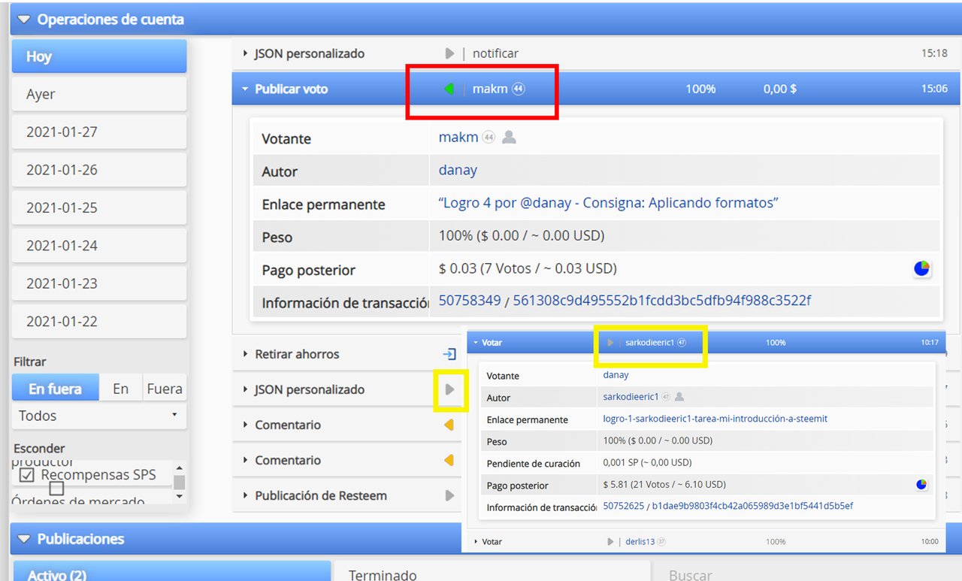Select the 2021-01-22 date tab
Screen dimensions: 962x581
(x=99, y=321)
